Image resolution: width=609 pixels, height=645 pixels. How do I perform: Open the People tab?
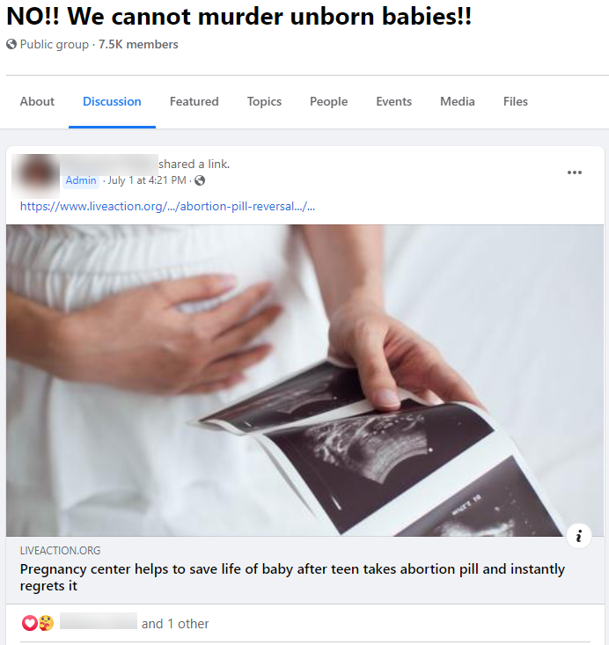tap(329, 101)
